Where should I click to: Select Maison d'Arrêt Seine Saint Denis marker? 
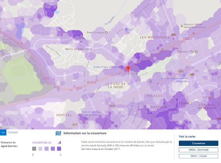click(x=181, y=25)
